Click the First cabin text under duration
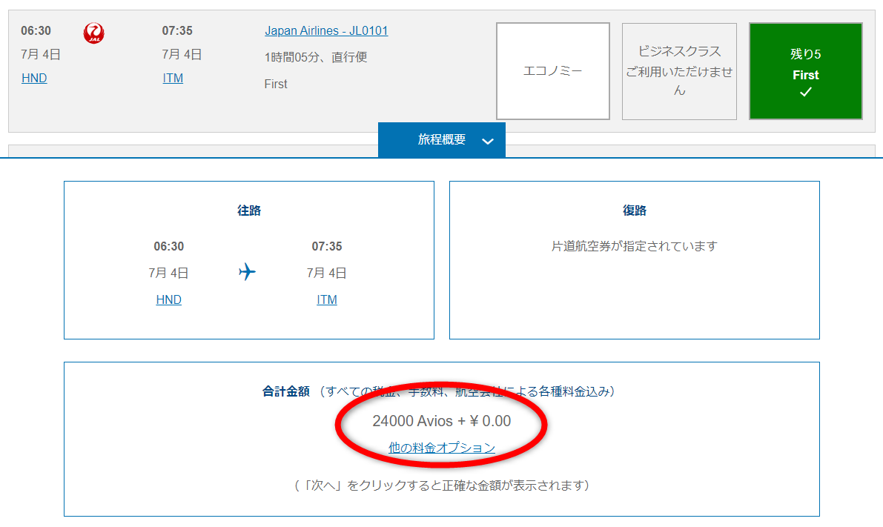The height and width of the screenshot is (527, 883). tap(276, 84)
